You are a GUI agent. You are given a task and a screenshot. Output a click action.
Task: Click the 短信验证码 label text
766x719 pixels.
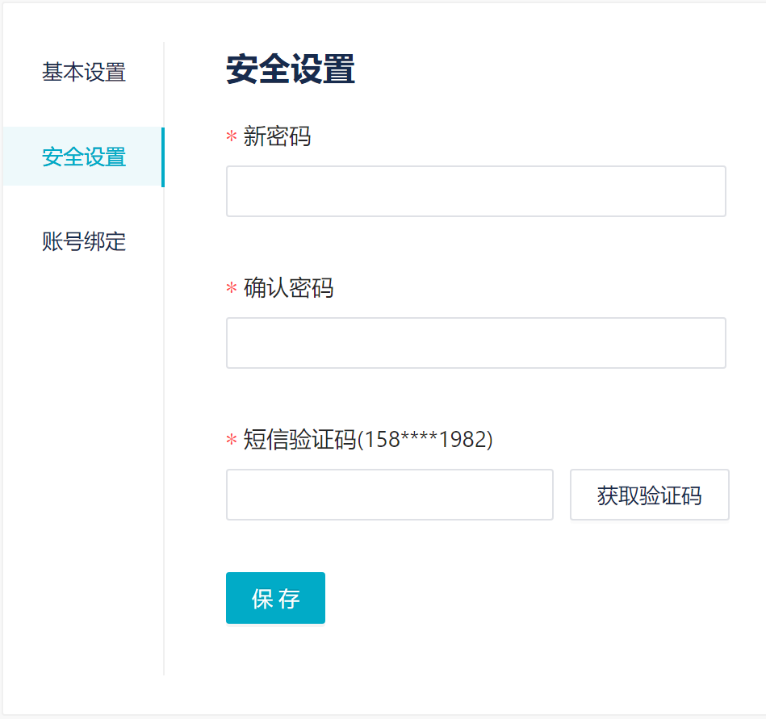[x=299, y=440]
